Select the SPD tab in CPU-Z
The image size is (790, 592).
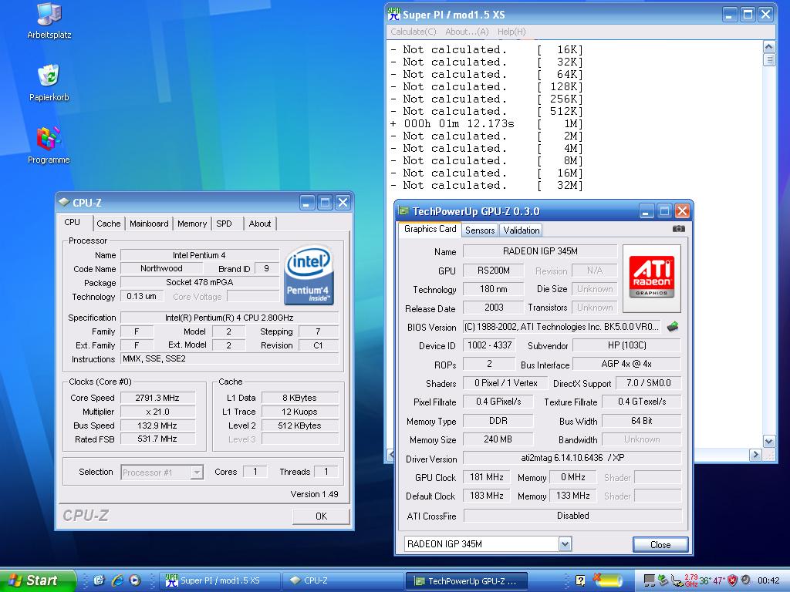click(x=224, y=224)
